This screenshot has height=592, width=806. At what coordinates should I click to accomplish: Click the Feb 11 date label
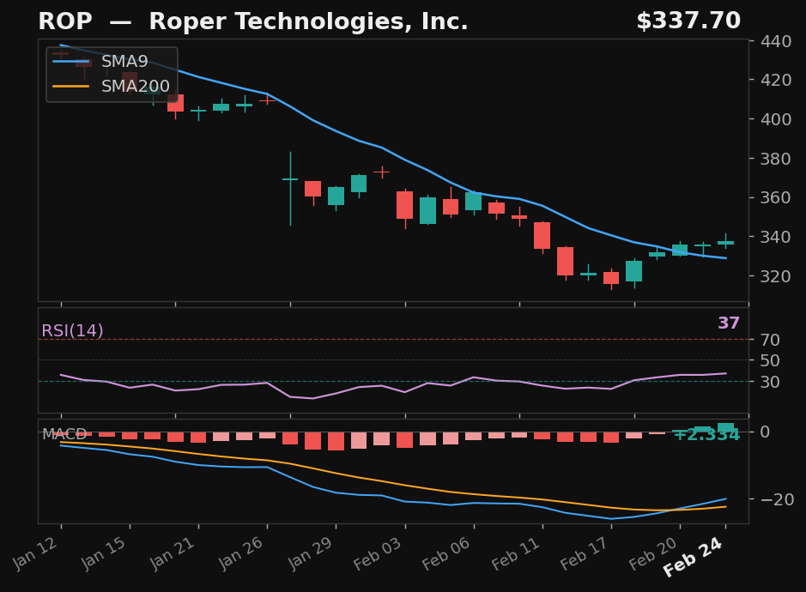point(516,553)
